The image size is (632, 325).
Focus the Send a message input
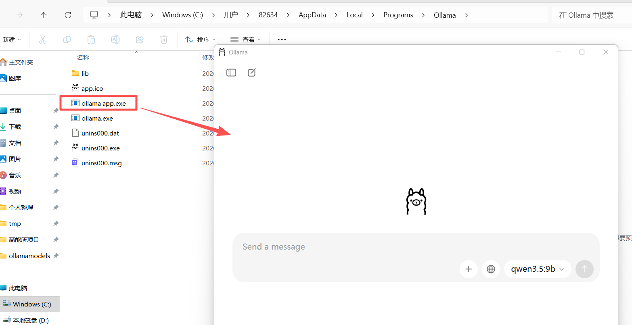coord(416,247)
